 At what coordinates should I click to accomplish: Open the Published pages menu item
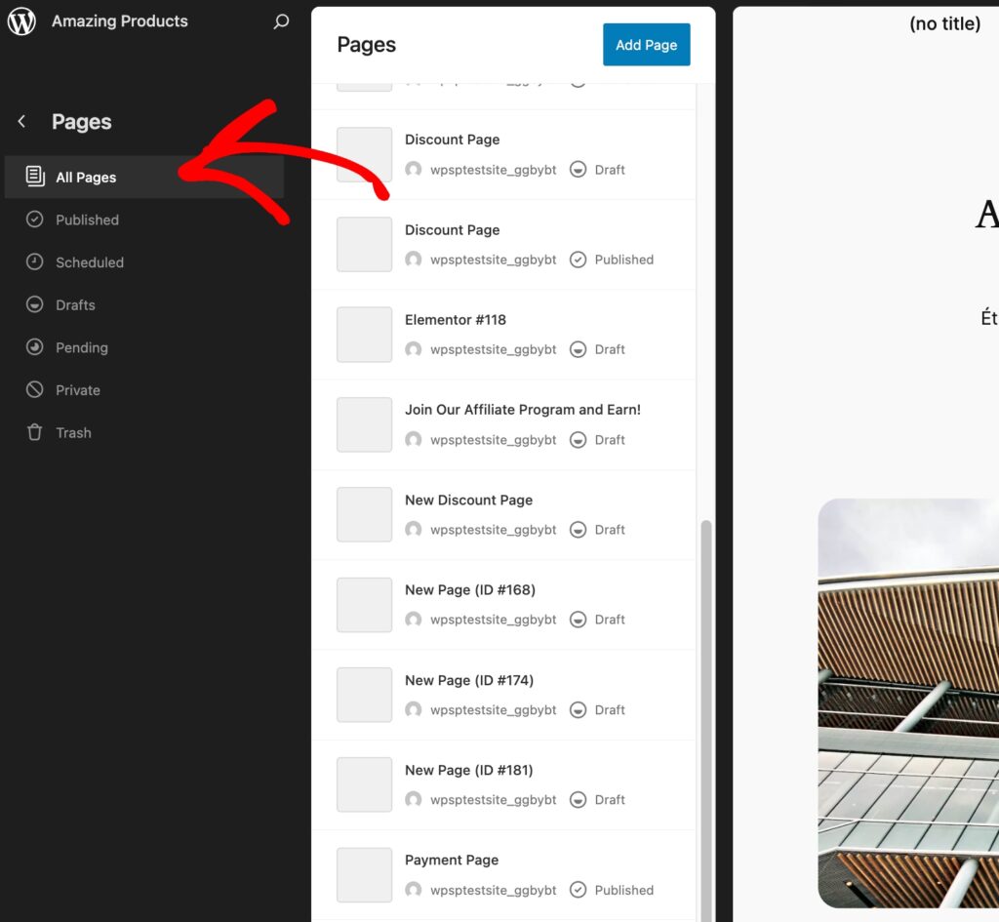tap(87, 220)
